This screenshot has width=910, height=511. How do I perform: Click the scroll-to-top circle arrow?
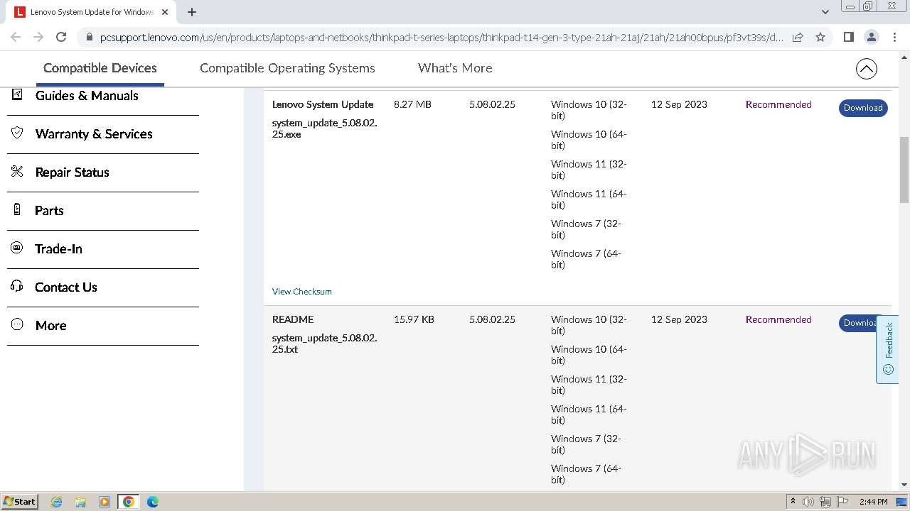click(x=866, y=69)
